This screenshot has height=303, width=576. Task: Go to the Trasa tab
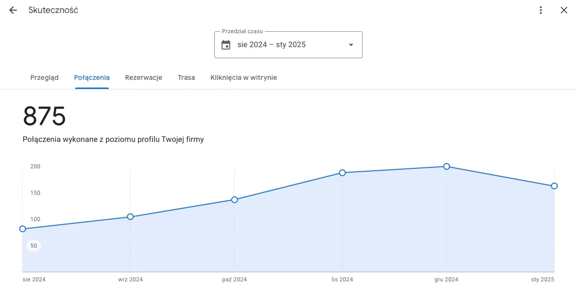click(x=186, y=77)
